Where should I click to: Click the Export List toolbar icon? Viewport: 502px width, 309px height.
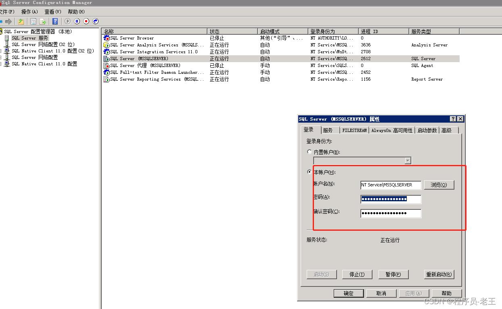(43, 21)
